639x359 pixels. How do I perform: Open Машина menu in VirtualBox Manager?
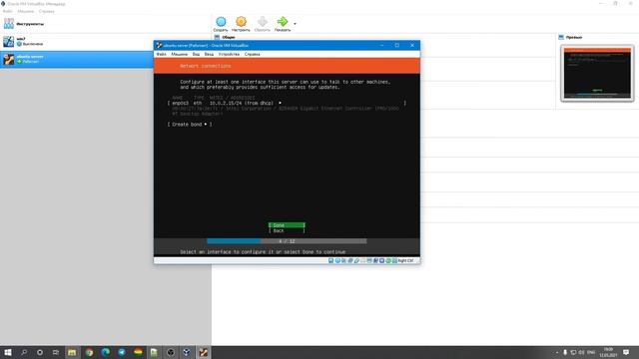25,11
